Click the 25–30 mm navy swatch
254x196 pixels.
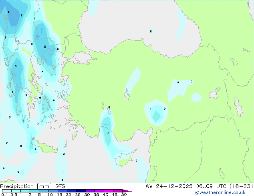81,191
